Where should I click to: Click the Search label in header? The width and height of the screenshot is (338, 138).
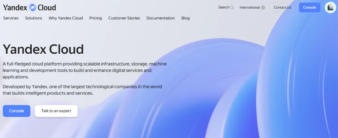(224, 7)
